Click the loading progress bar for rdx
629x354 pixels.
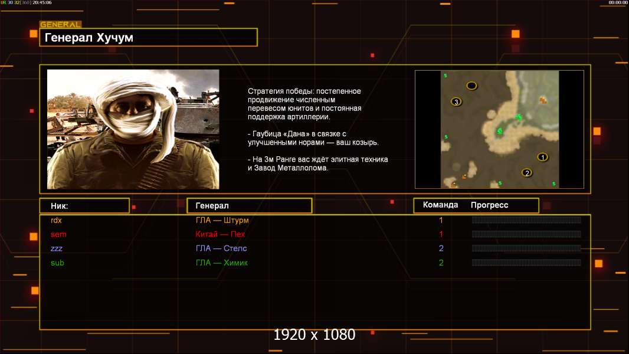pyautogui.click(x=526, y=219)
